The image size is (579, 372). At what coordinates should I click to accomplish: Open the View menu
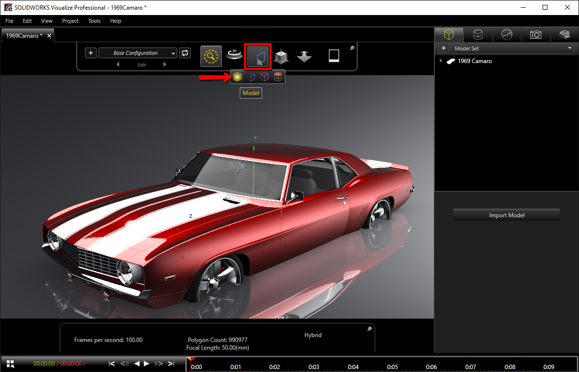tap(47, 21)
